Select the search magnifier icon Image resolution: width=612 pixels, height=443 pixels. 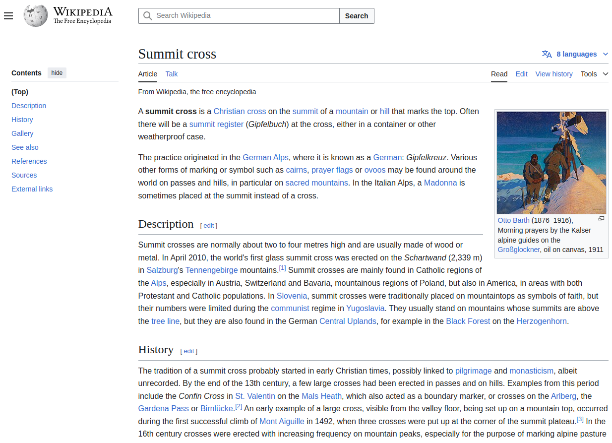[x=147, y=16]
